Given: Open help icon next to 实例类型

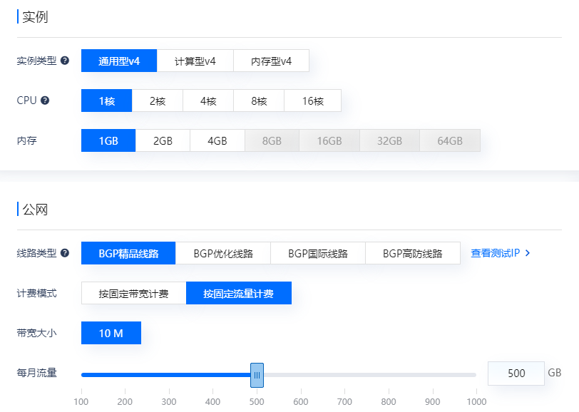Looking at the screenshot, I should [x=65, y=61].
